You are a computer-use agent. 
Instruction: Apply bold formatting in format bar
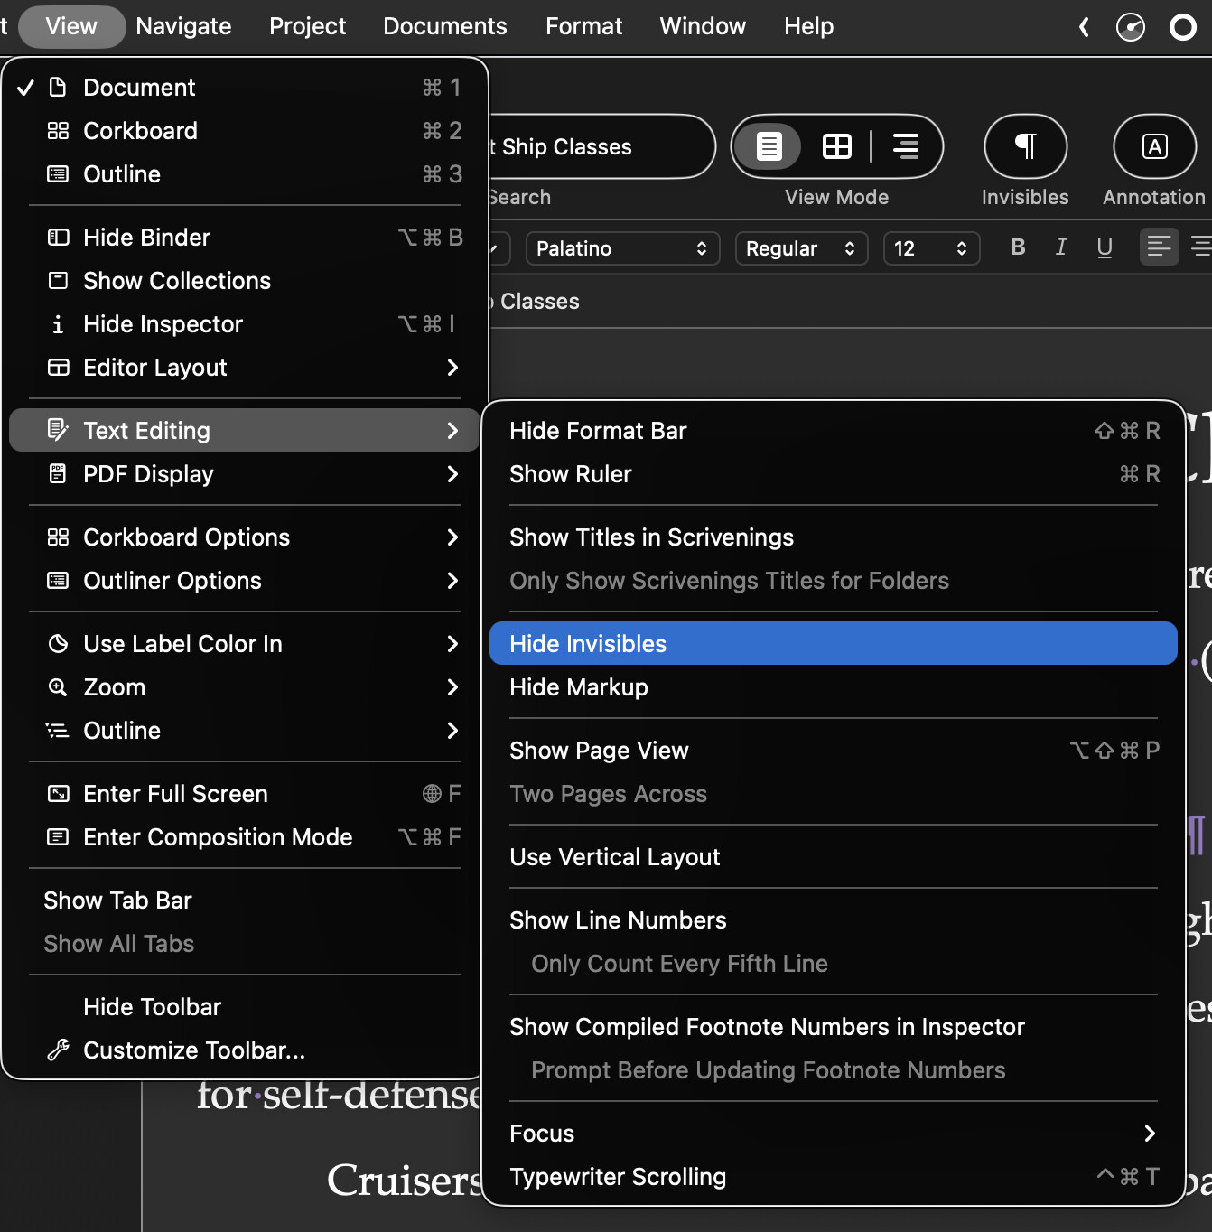pos(1018,247)
